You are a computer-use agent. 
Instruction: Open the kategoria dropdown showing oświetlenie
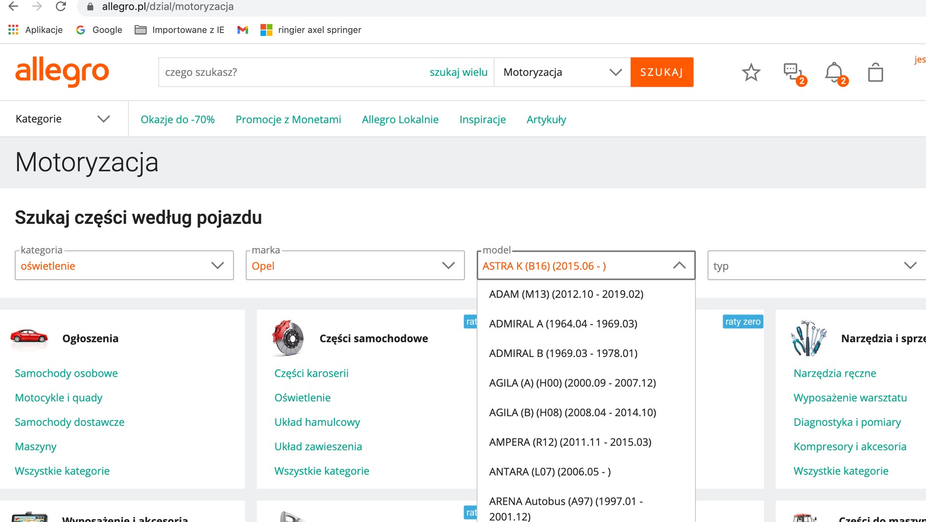tap(124, 266)
